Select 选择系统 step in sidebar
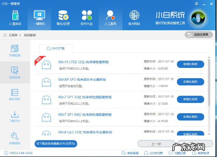This screenshot has height=157, width=218. 15,73
